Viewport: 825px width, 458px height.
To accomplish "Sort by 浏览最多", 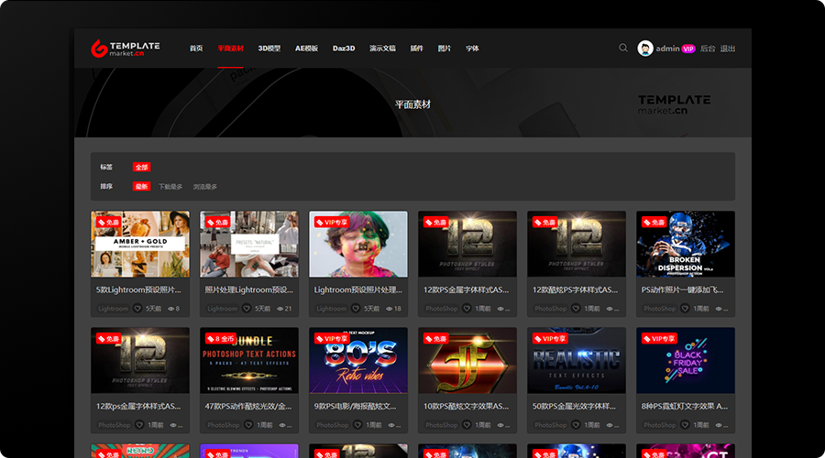I will coord(205,187).
